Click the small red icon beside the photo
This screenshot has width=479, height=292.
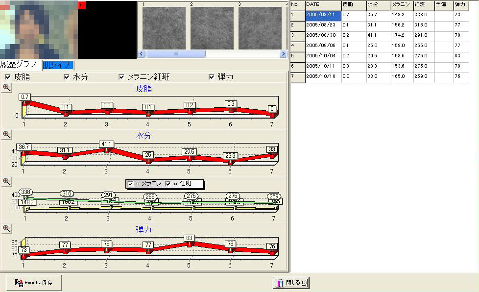click(81, 5)
